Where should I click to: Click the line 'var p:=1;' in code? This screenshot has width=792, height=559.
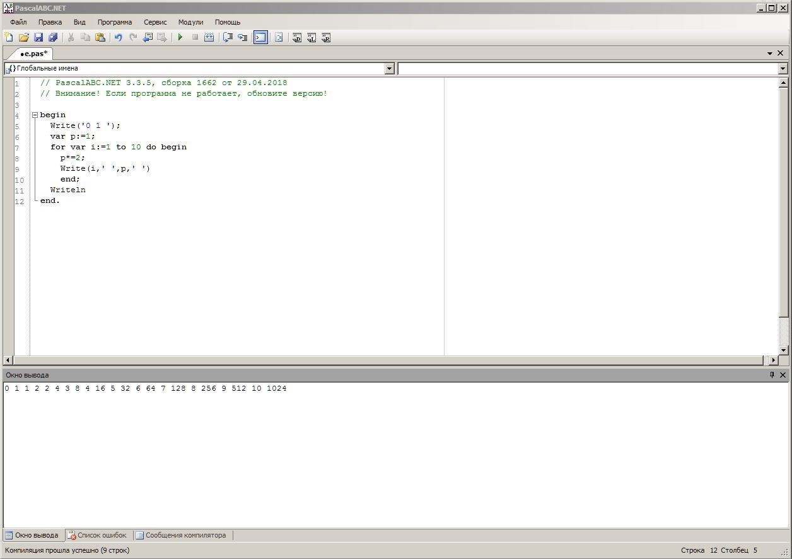pyautogui.click(x=73, y=136)
